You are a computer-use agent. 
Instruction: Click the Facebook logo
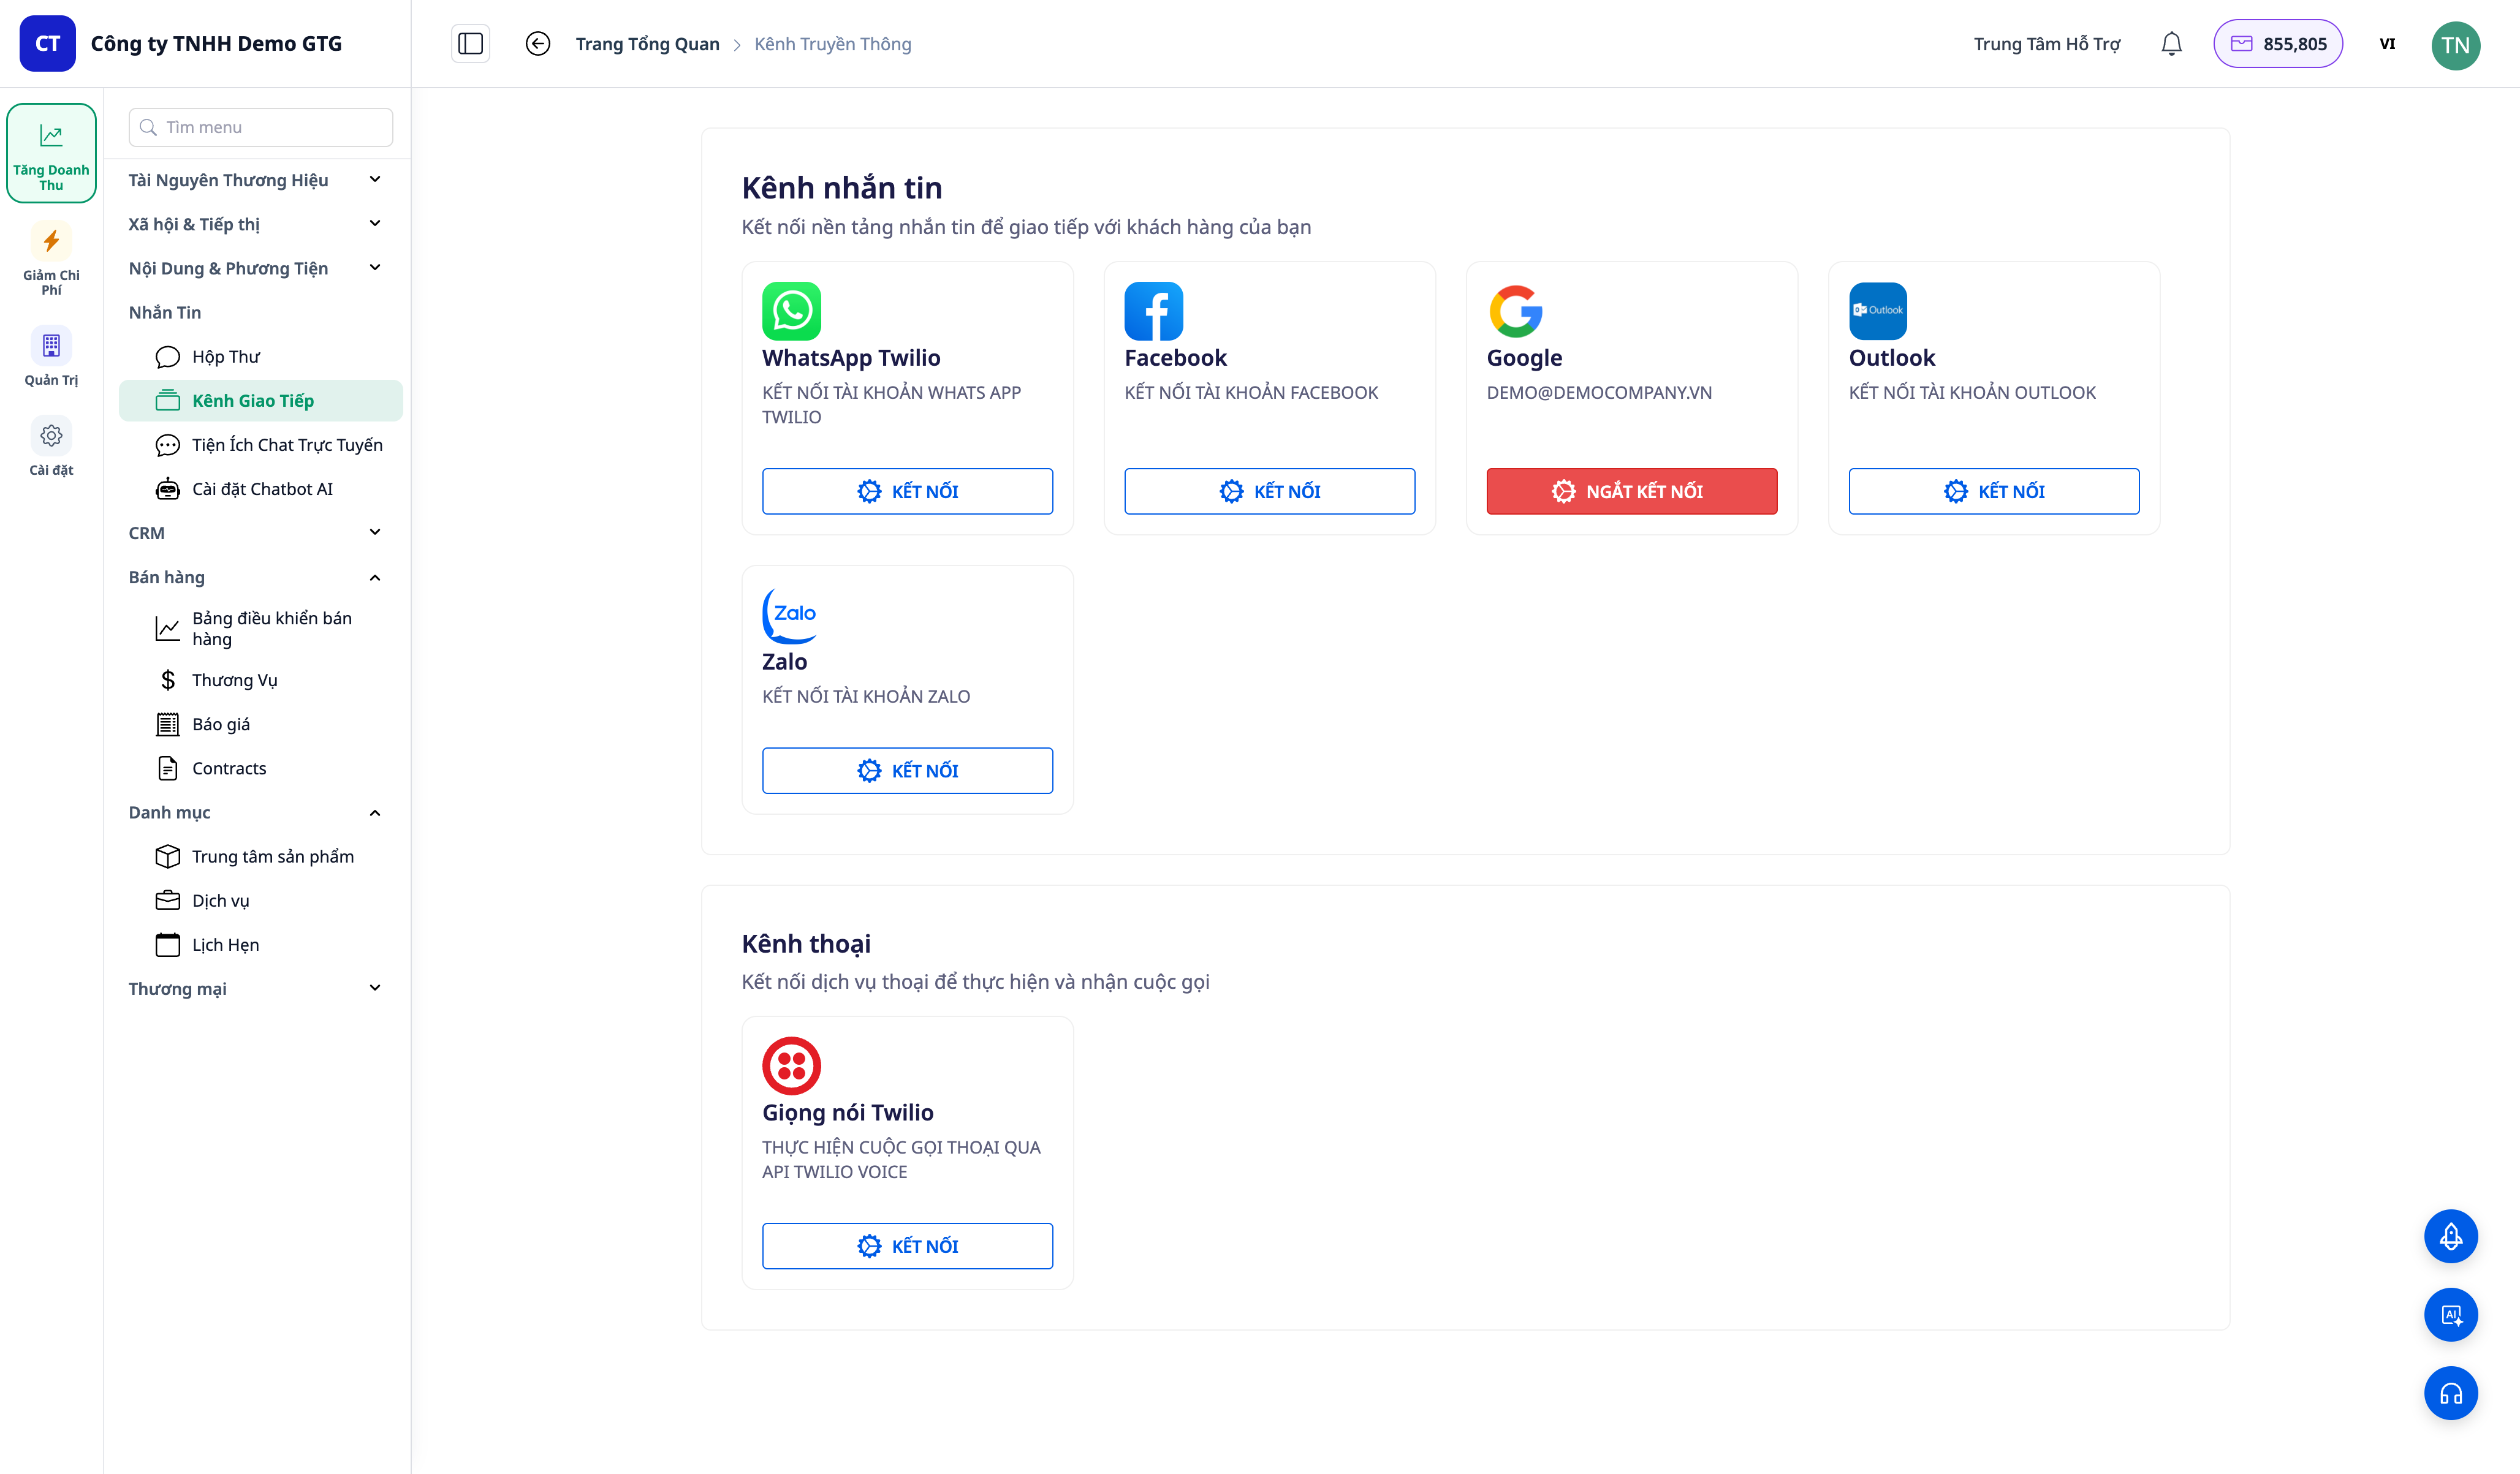point(1154,311)
